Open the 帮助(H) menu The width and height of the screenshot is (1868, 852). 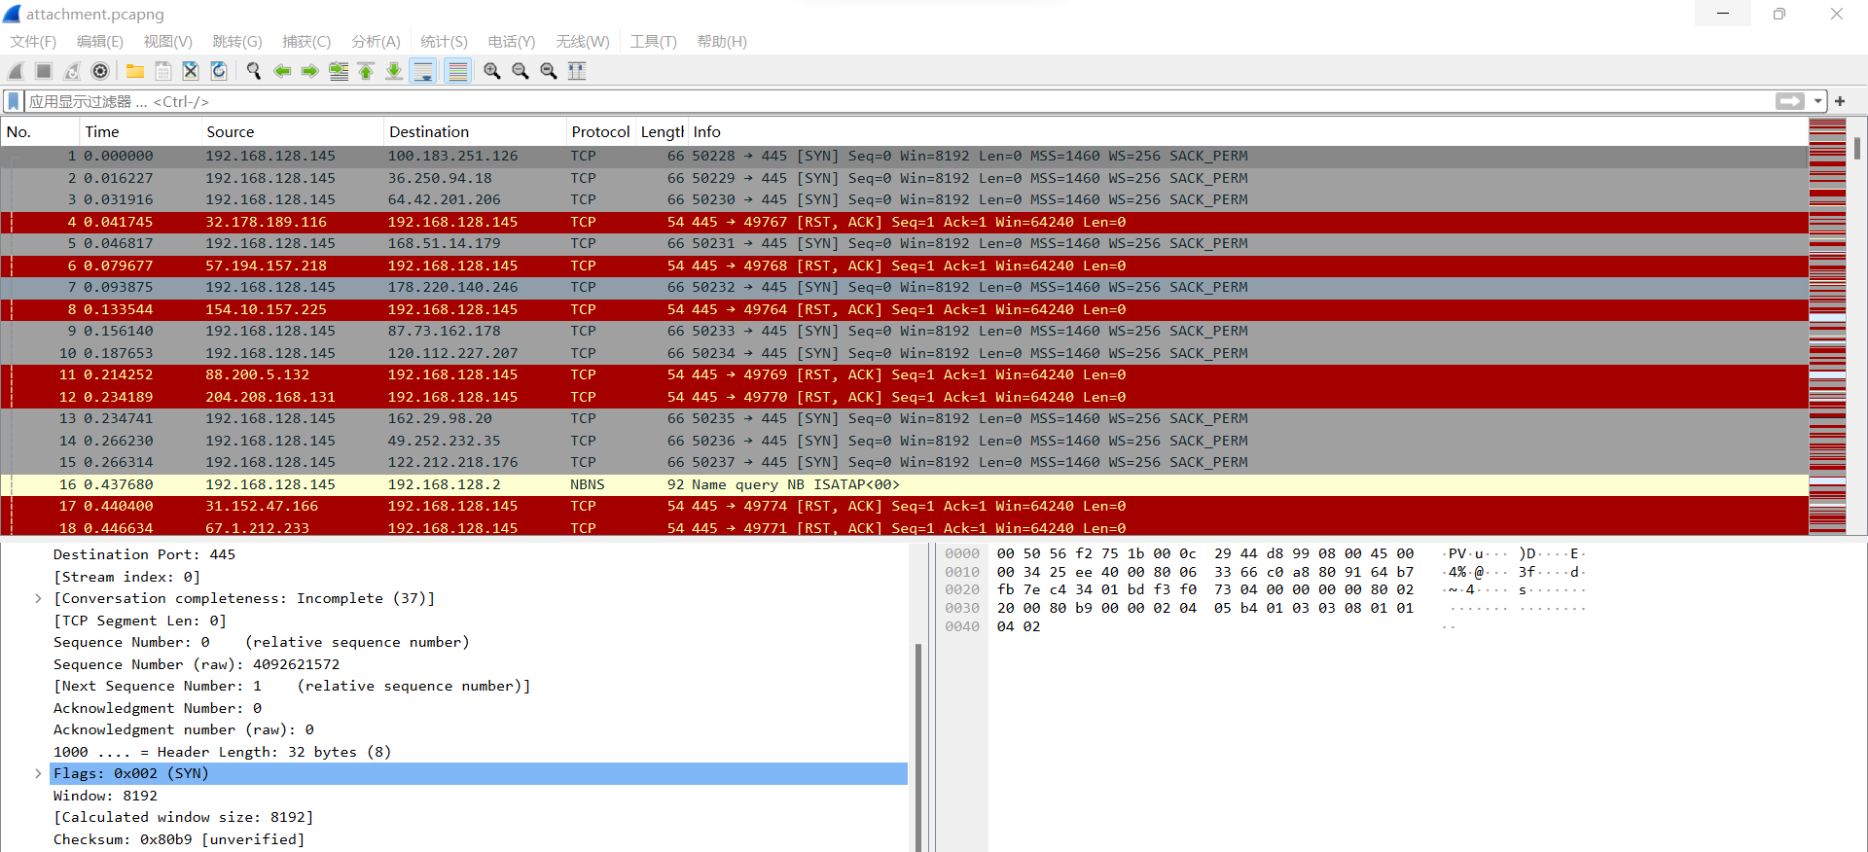pos(722,42)
